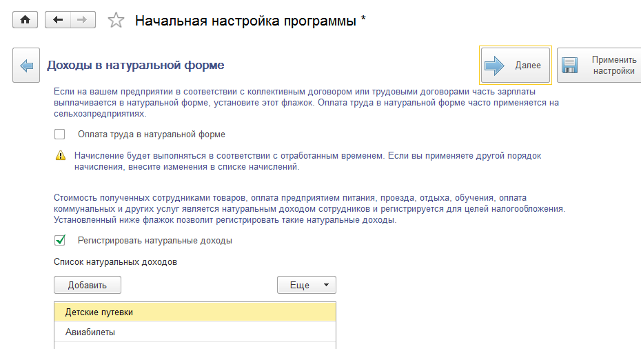Go forward with the right arrow
Image resolution: width=641 pixels, height=349 pixels.
82,20
